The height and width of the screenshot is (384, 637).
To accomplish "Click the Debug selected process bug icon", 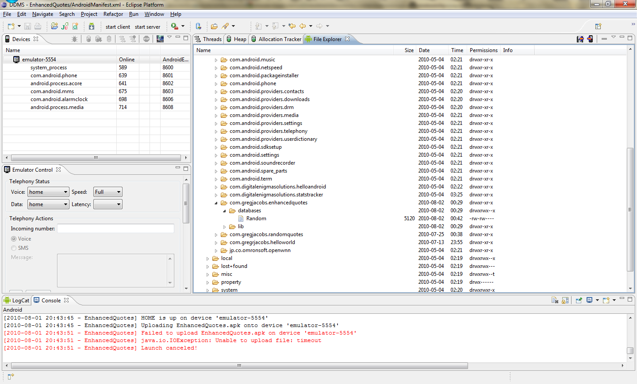I will 74,39.
